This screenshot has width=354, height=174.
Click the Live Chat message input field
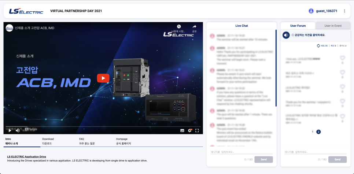tap(241, 152)
